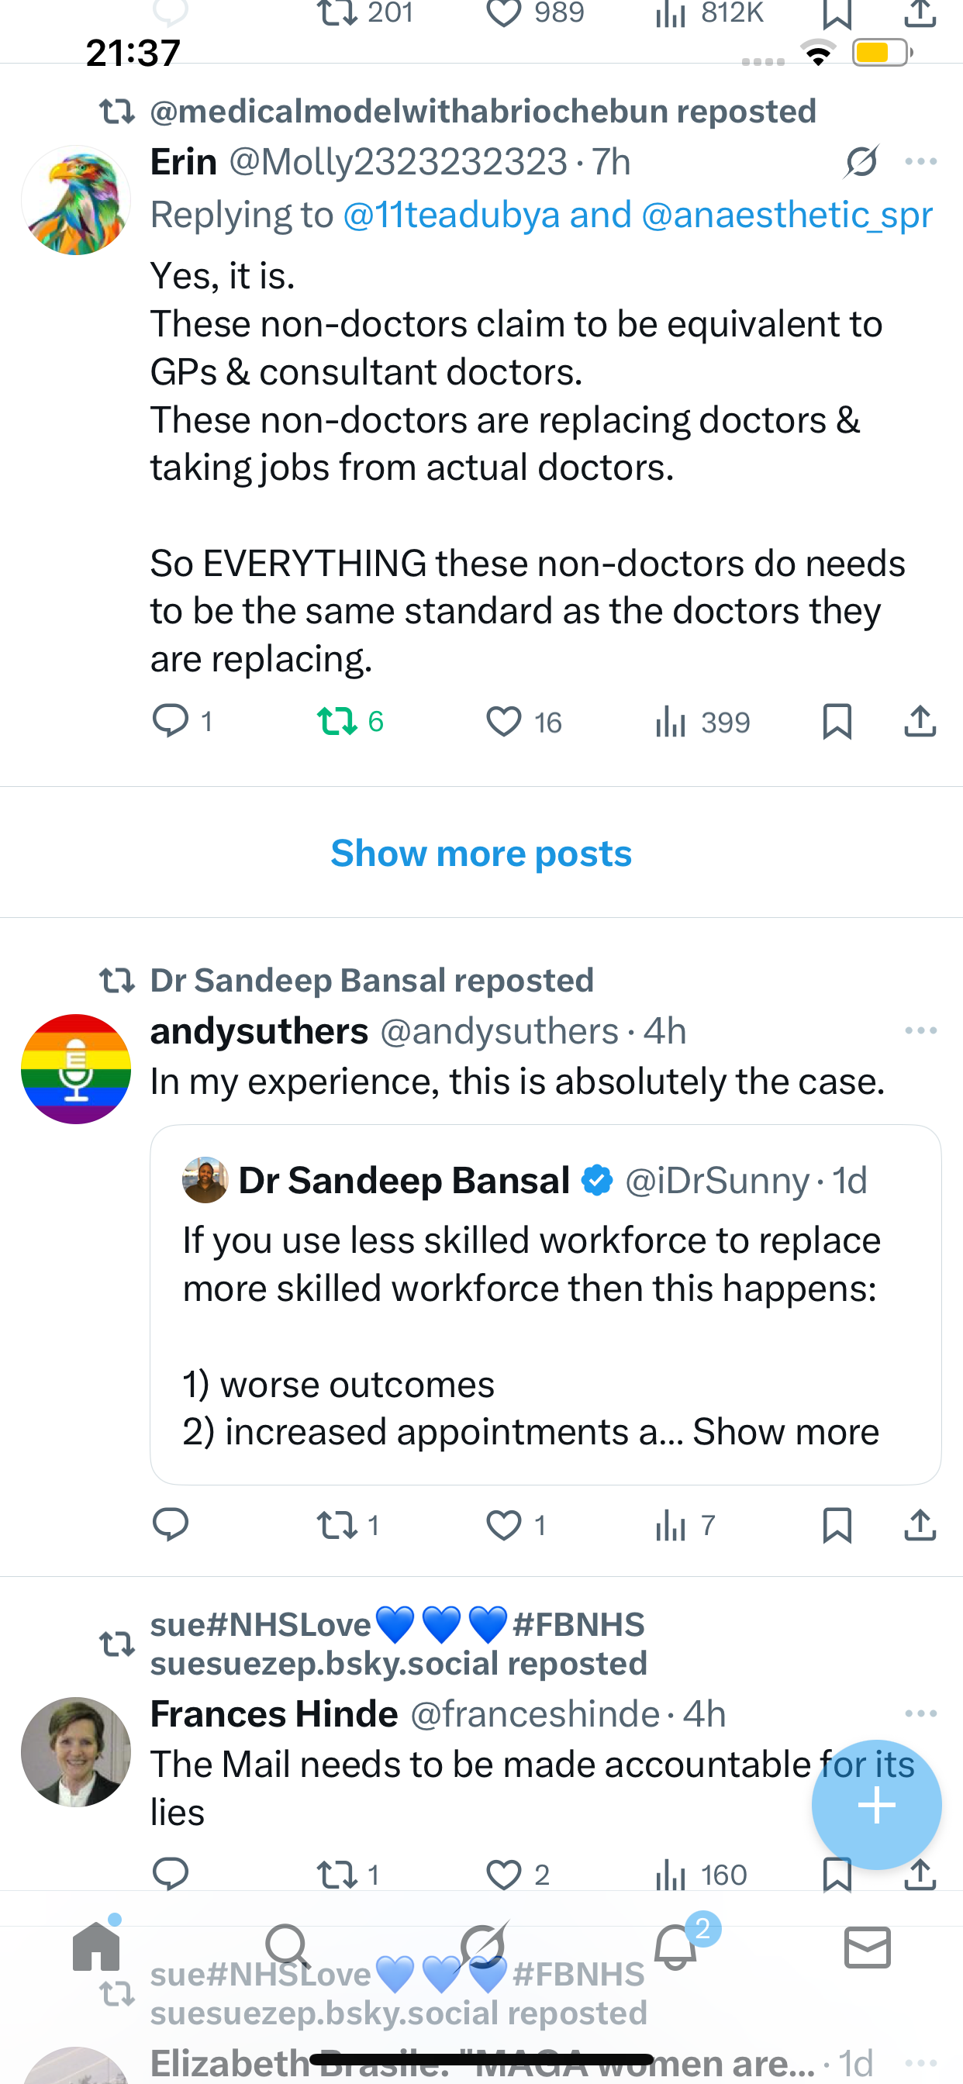Image resolution: width=963 pixels, height=2084 pixels.
Task: Like Erin's reply with the heart
Action: coord(503,721)
